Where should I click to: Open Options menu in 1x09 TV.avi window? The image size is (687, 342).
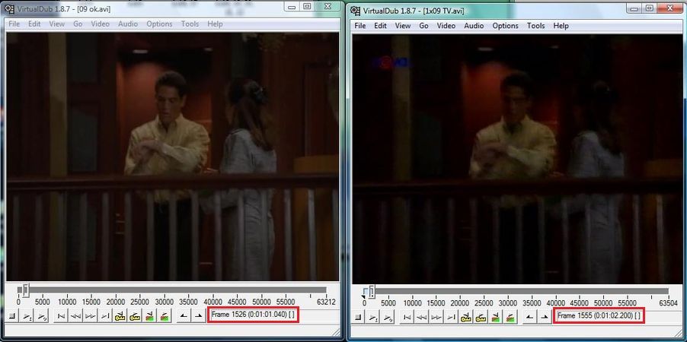pyautogui.click(x=505, y=26)
